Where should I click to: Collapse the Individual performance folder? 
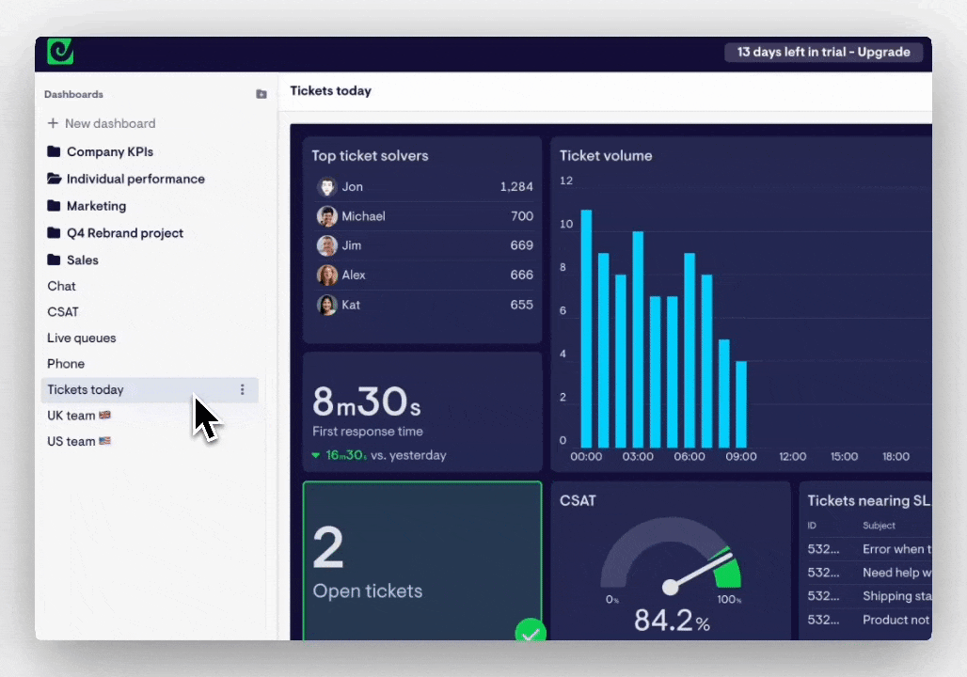pyautogui.click(x=135, y=179)
